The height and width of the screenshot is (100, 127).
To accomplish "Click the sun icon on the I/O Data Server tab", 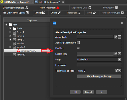I will coord(2,2).
